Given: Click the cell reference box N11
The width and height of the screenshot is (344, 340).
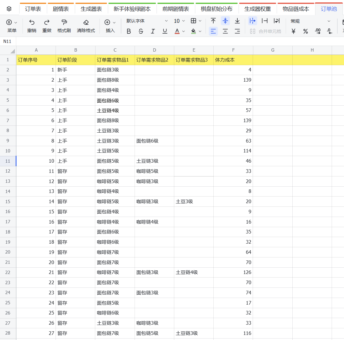Looking at the screenshot, I should (8, 41).
